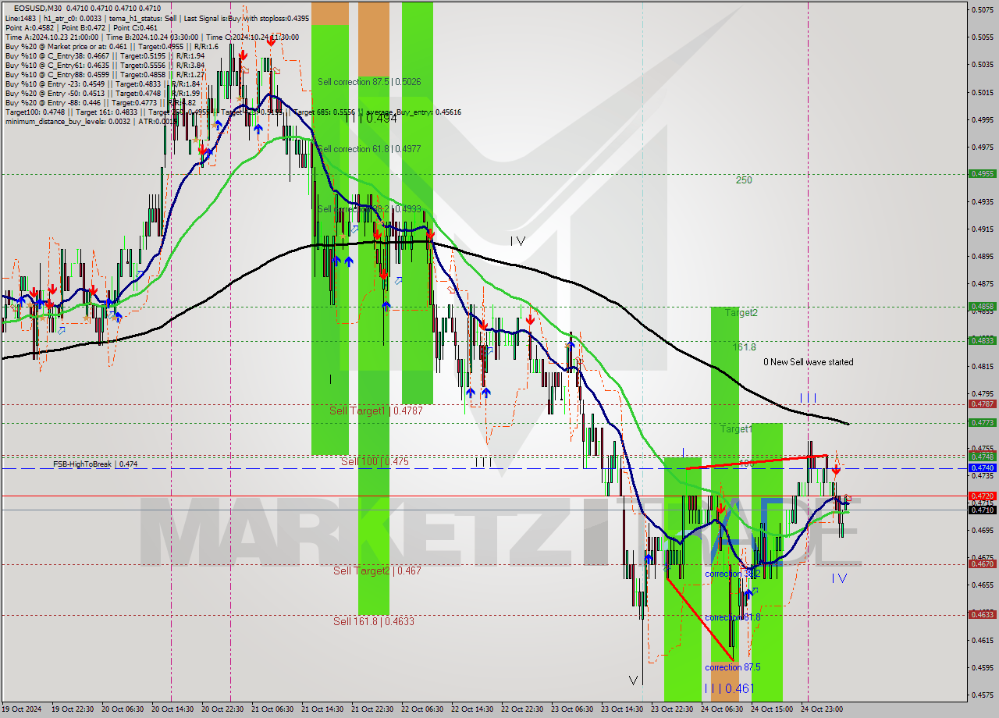
Task: Click the red 0.4787 price tag on axis
Action: click(981, 404)
